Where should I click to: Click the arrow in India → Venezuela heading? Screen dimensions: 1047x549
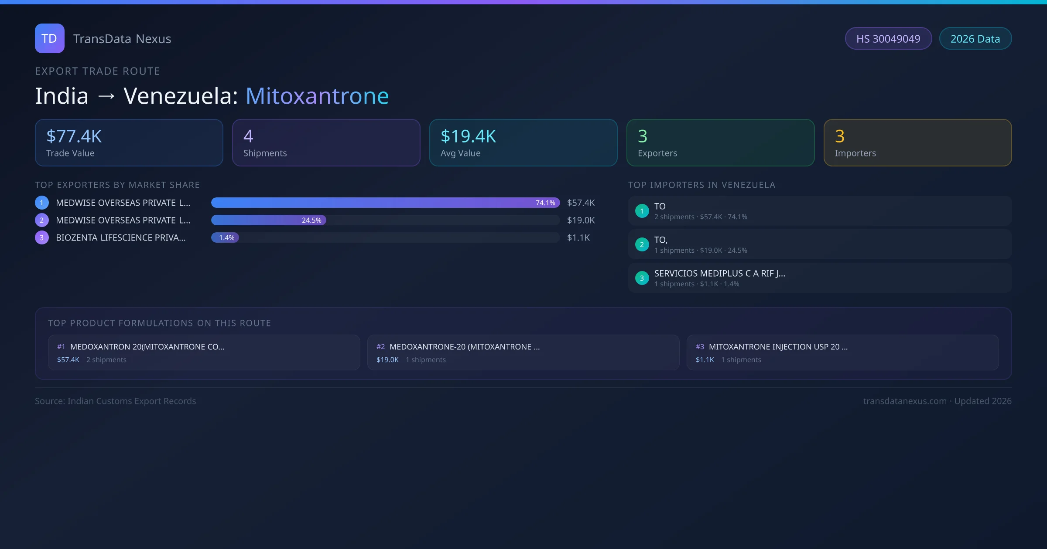coord(106,96)
